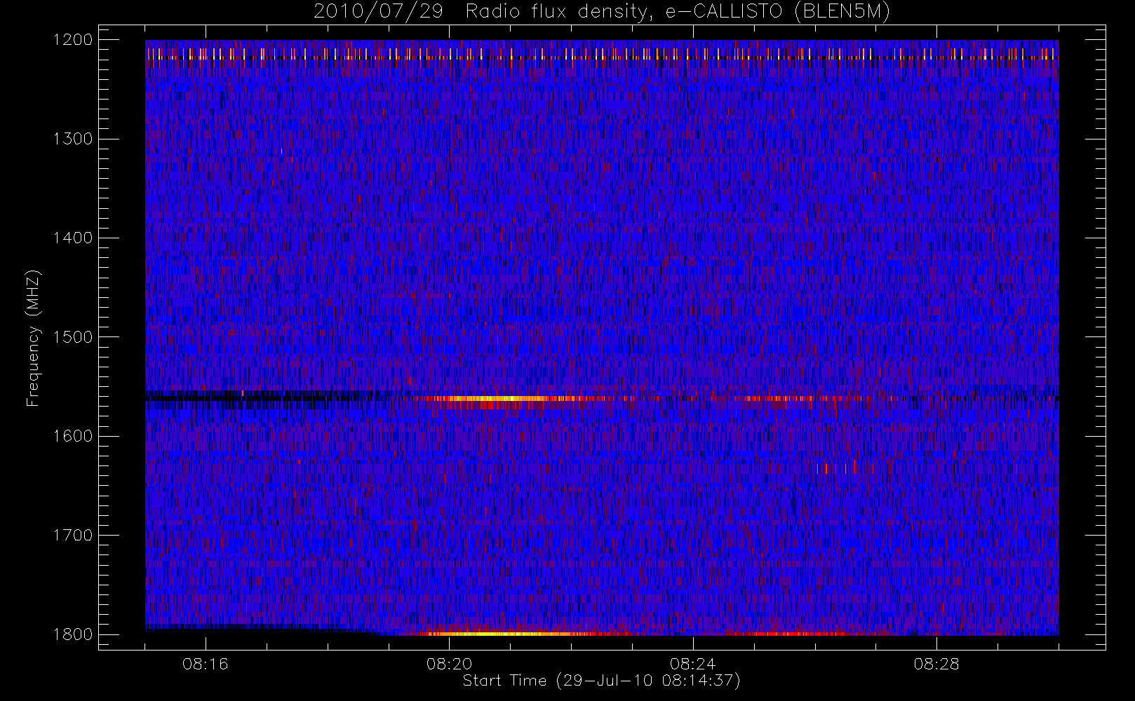The width and height of the screenshot is (1135, 701).
Task: Click the 1400 frequency tick label
Action: click(x=73, y=238)
